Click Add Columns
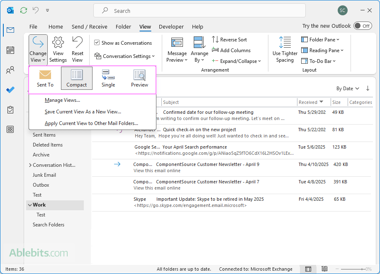The height and width of the screenshot is (274, 380). pyautogui.click(x=231, y=50)
